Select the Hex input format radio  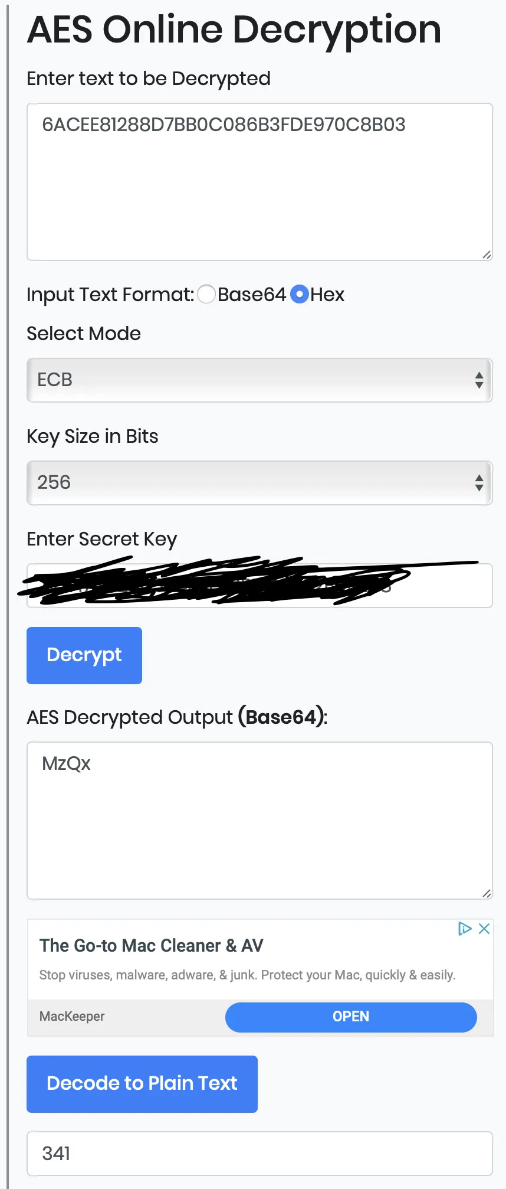[x=300, y=294]
